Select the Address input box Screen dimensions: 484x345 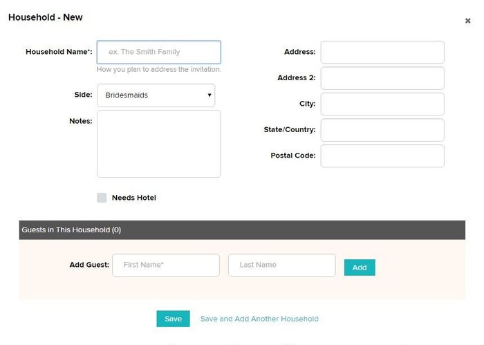(x=382, y=52)
